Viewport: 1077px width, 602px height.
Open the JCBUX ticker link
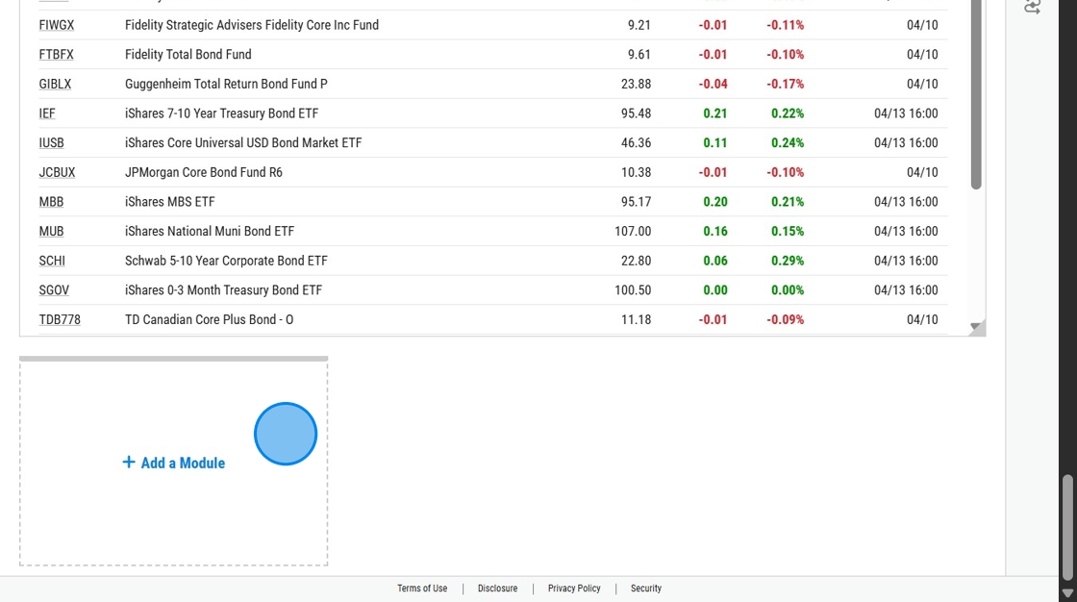pos(57,172)
